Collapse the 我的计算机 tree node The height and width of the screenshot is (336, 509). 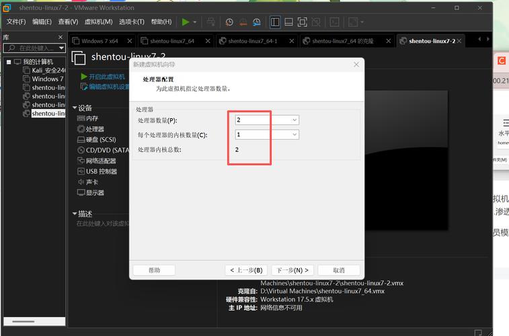(9, 62)
